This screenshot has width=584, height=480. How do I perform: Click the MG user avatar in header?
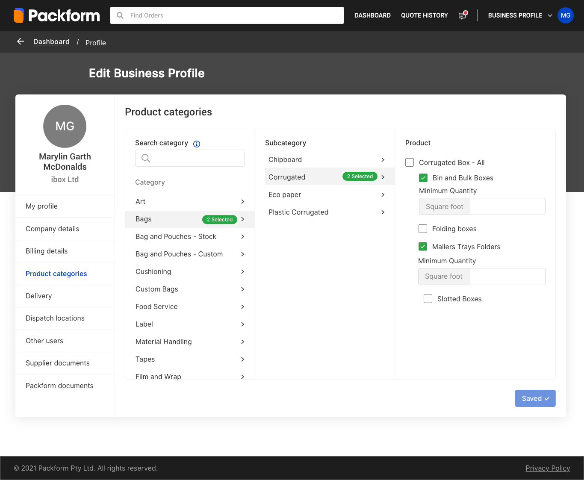pos(565,15)
